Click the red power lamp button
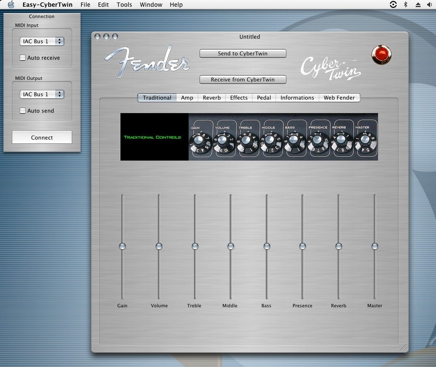The width and height of the screenshot is (436, 367). pos(381,55)
